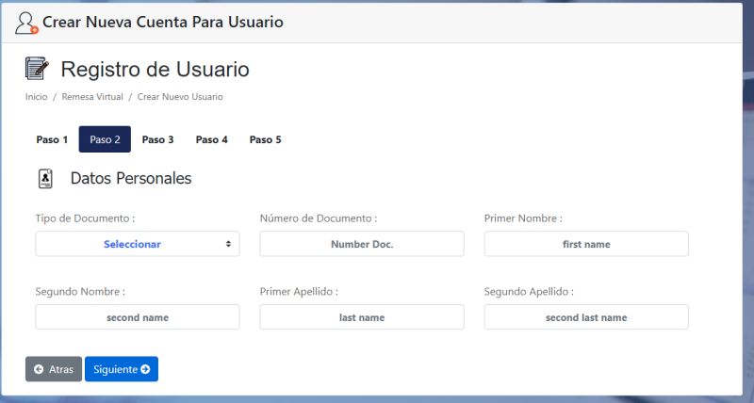Viewport: 754px width, 403px height.
Task: Click the Crear Nuevo Usuario breadcrumb
Action: coord(180,97)
